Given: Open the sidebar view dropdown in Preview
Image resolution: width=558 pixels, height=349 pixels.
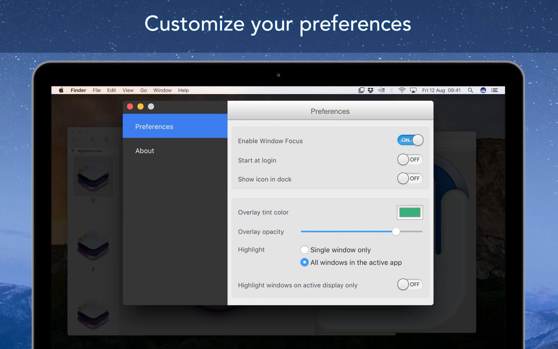Looking at the screenshot, I should point(77,140).
